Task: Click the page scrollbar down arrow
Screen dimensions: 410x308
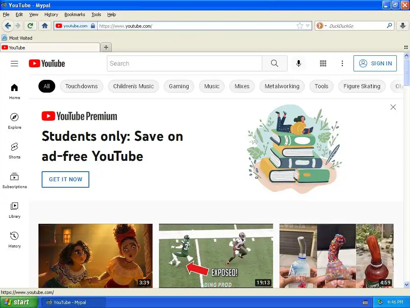Action: [x=406, y=284]
